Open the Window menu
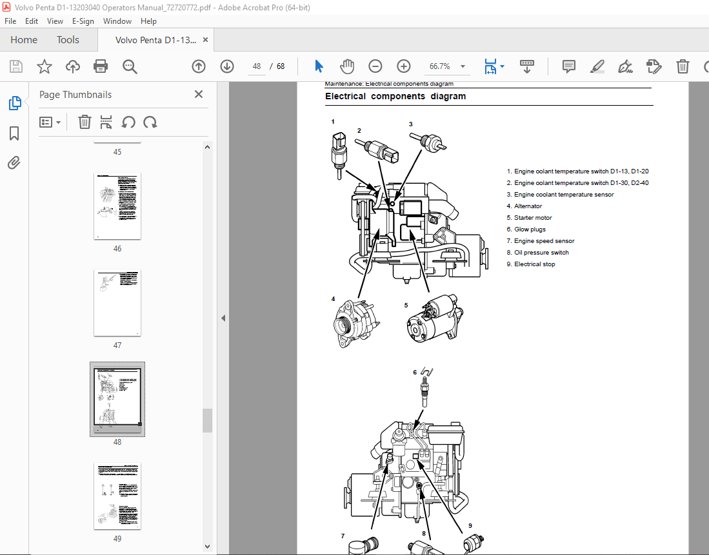 click(117, 21)
